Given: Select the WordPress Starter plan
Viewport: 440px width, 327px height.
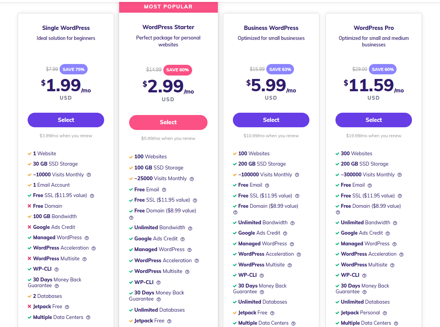Looking at the screenshot, I should point(168,122).
